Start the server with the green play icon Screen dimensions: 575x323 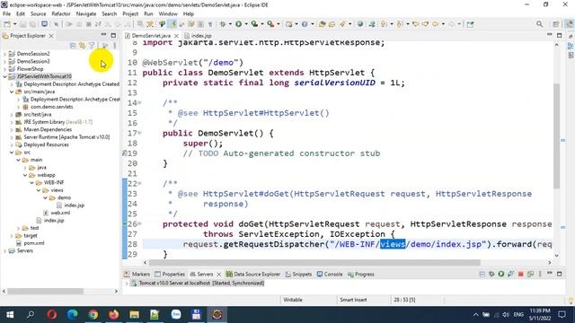501,274
